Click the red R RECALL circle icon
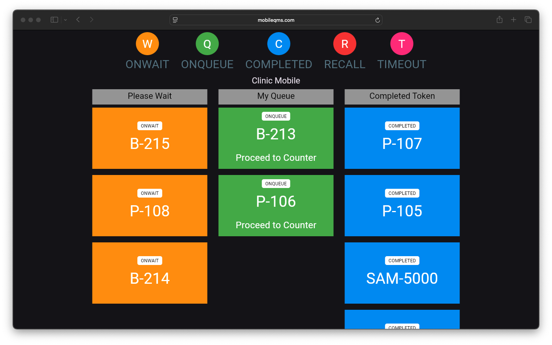 [344, 44]
